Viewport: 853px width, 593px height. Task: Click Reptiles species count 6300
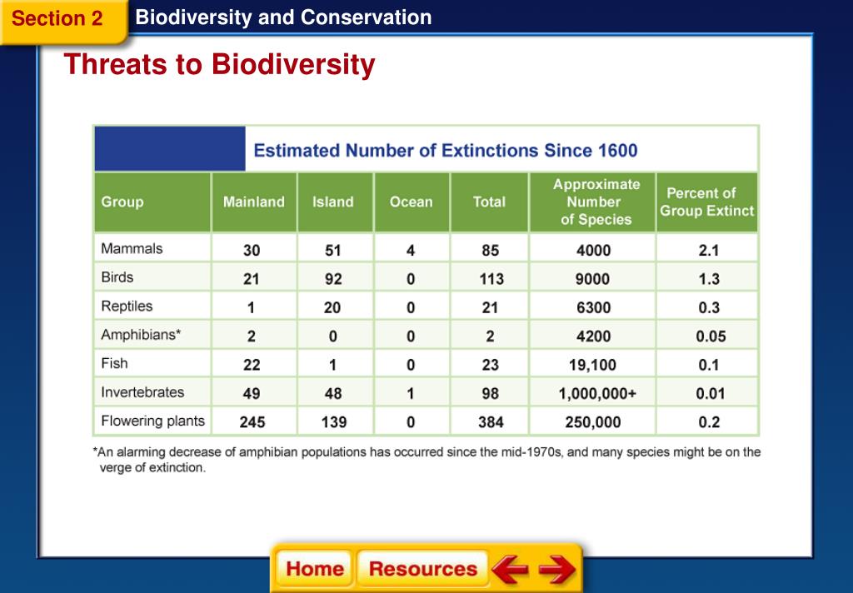click(x=593, y=308)
